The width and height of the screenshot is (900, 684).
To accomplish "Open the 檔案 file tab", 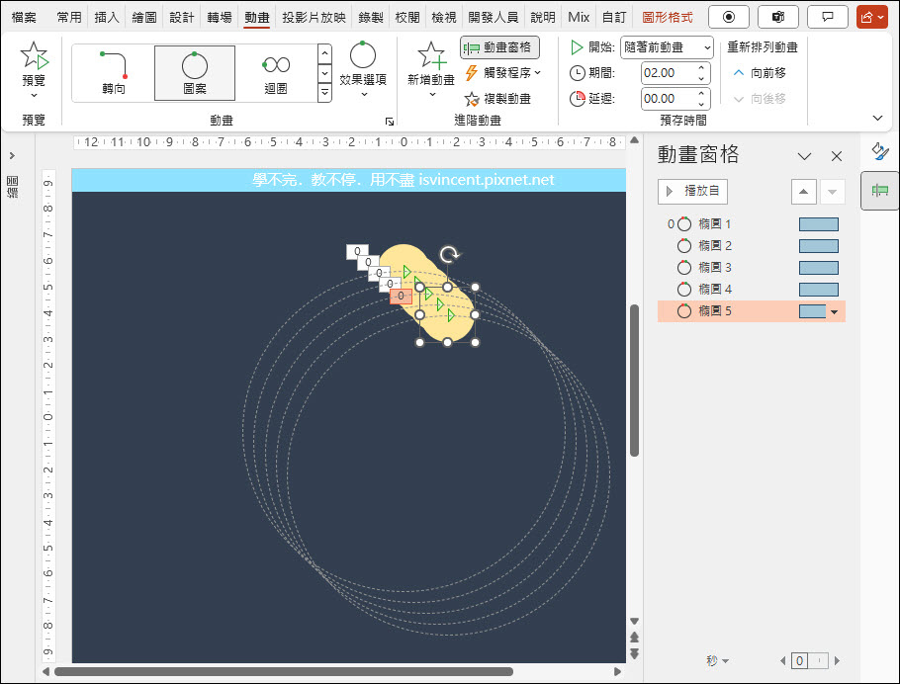I will point(24,17).
